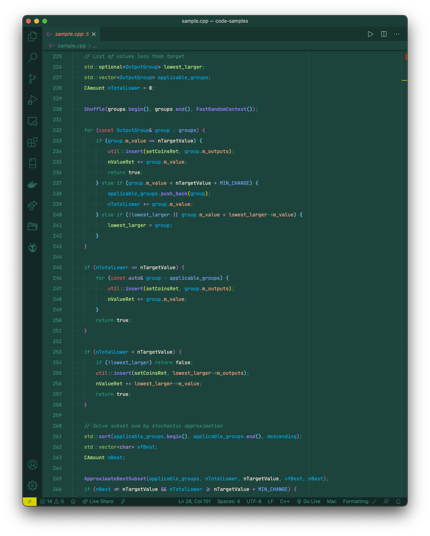
Task: Split the editor using the split icon
Action: point(384,34)
